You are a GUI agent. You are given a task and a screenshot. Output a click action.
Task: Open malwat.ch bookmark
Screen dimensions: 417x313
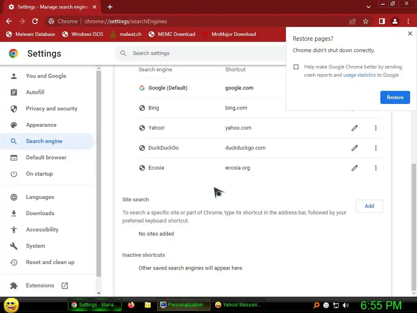point(125,34)
